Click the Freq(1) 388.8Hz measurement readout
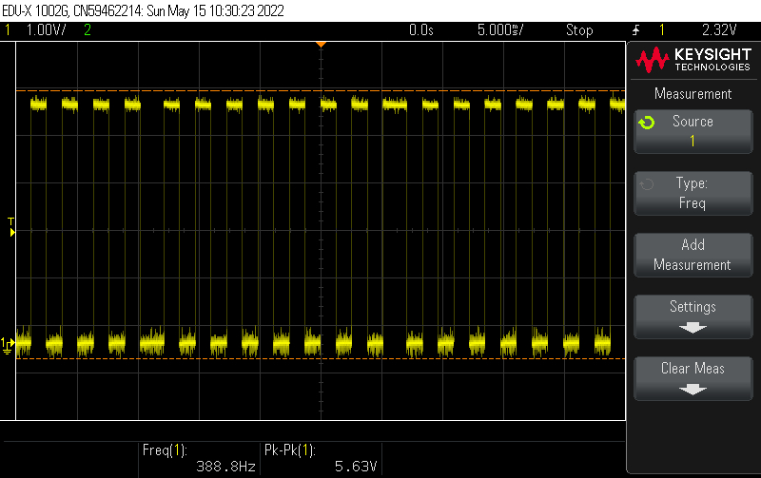761x478 pixels. click(198, 459)
